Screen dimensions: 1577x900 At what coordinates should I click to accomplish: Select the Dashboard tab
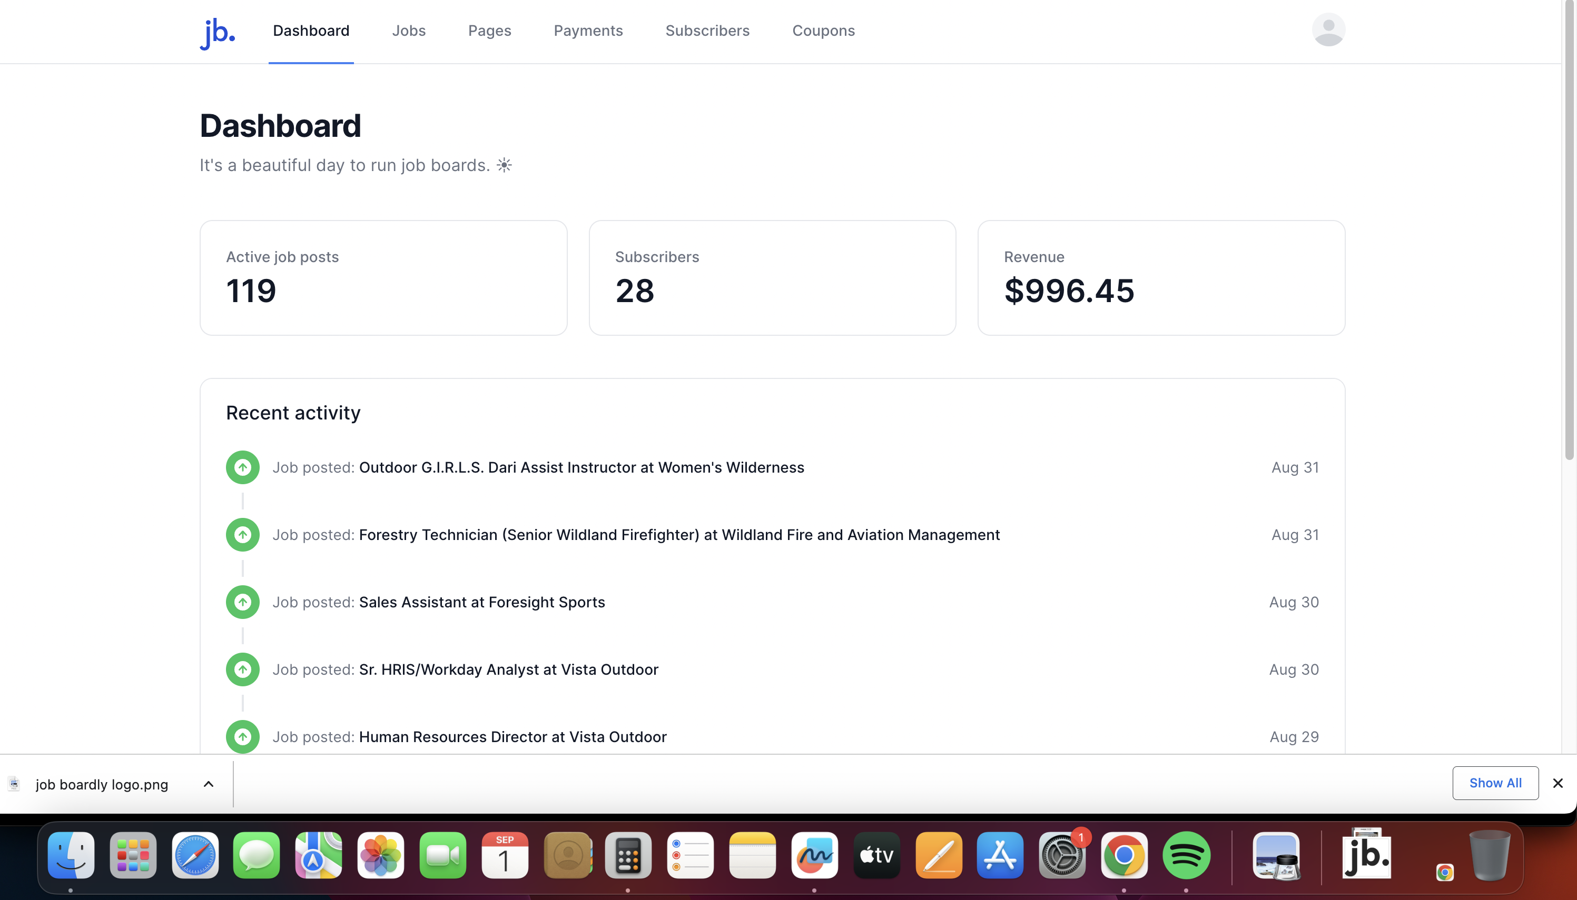[311, 31]
